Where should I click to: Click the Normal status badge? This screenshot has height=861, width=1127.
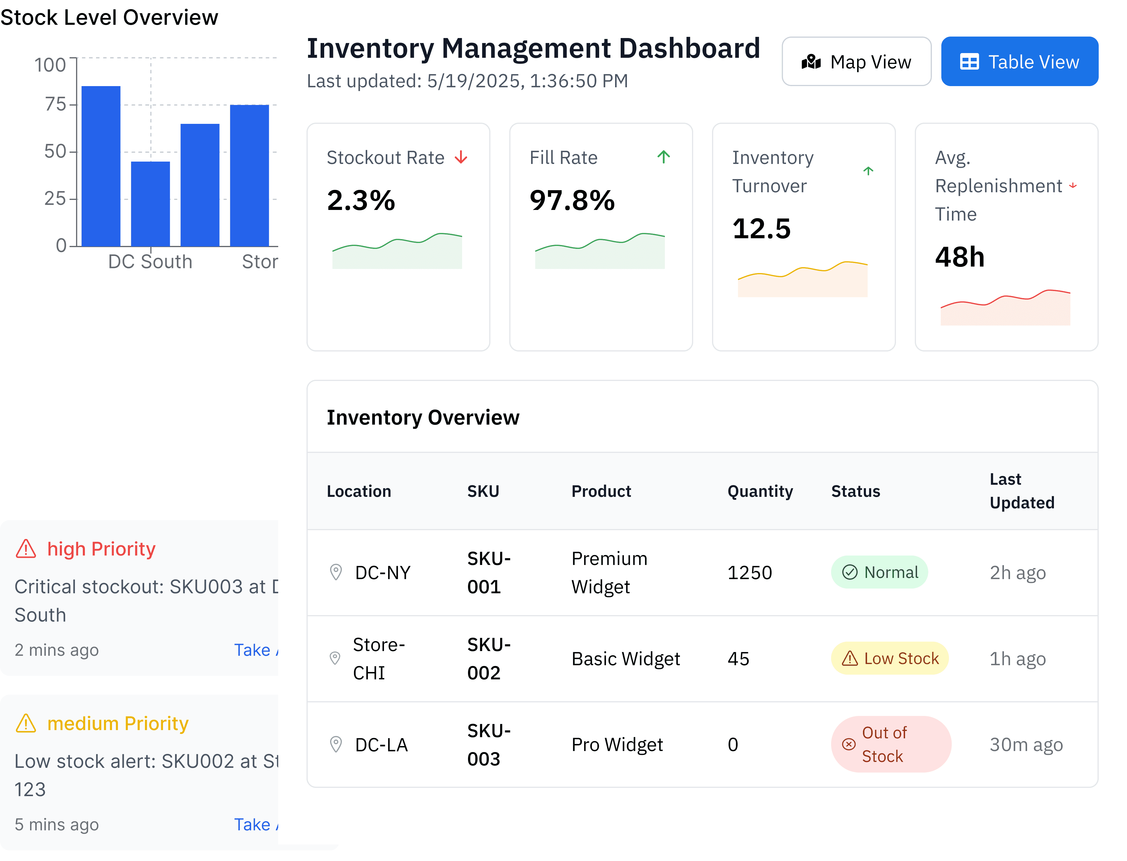pos(879,572)
